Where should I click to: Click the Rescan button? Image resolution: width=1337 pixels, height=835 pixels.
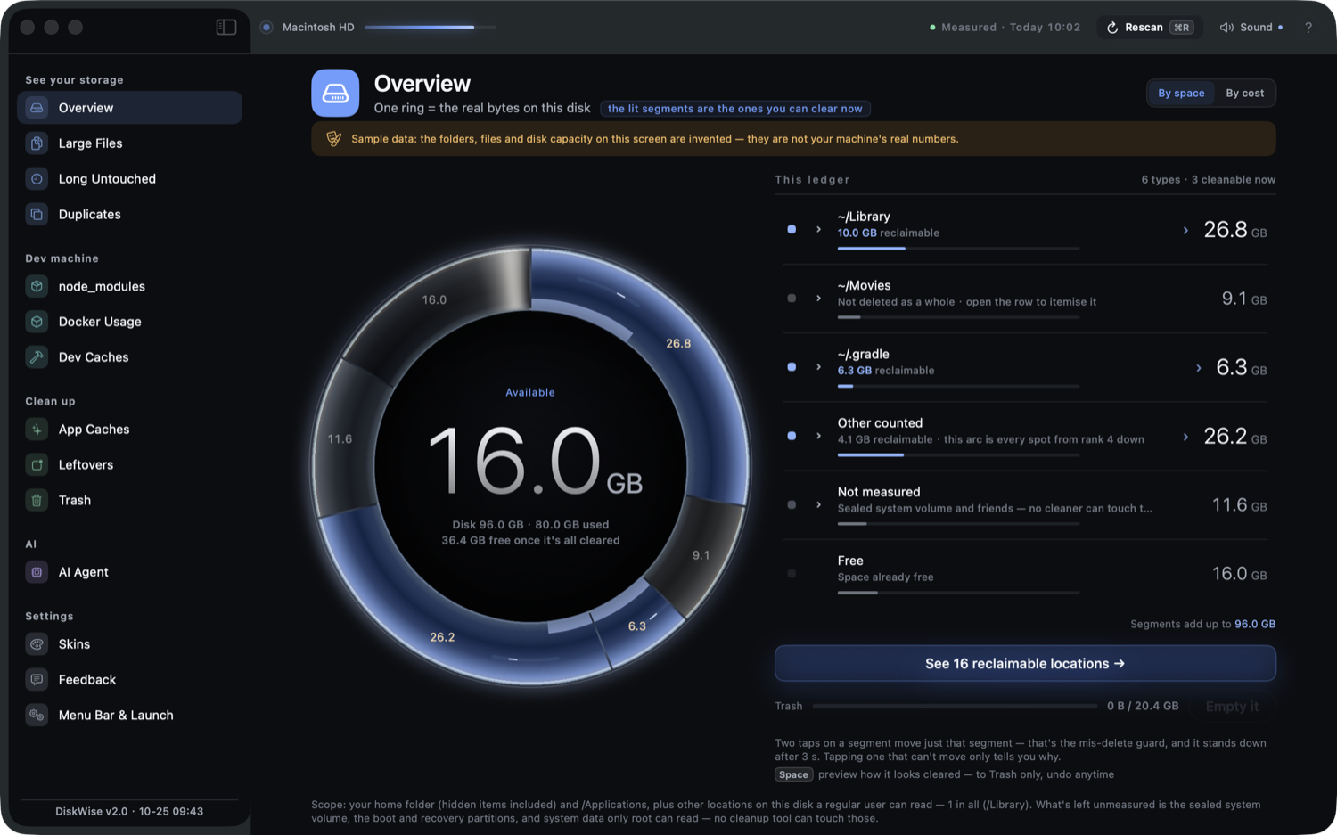(x=1150, y=28)
